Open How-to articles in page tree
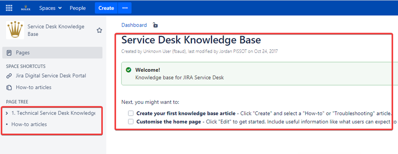Screen dimensions: 398x154 click(29, 124)
